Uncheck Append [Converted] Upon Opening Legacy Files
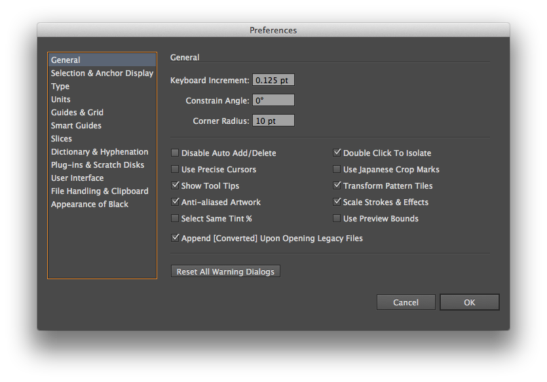Screen dimensions: 547x382 [x=175, y=238]
